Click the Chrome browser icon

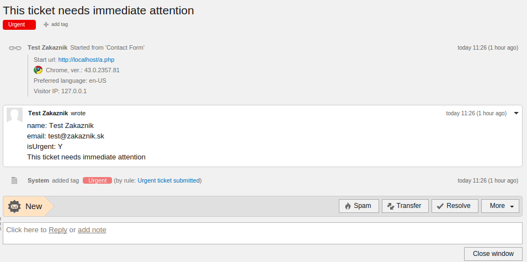(x=38, y=70)
